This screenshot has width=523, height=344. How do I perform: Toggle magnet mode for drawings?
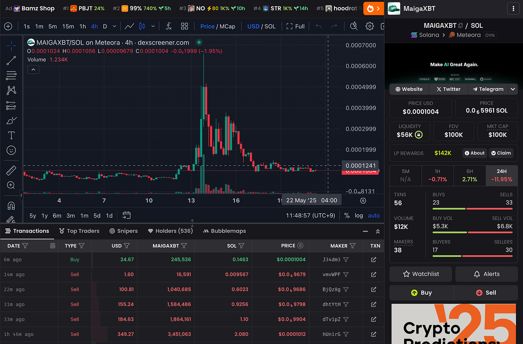(x=11, y=206)
